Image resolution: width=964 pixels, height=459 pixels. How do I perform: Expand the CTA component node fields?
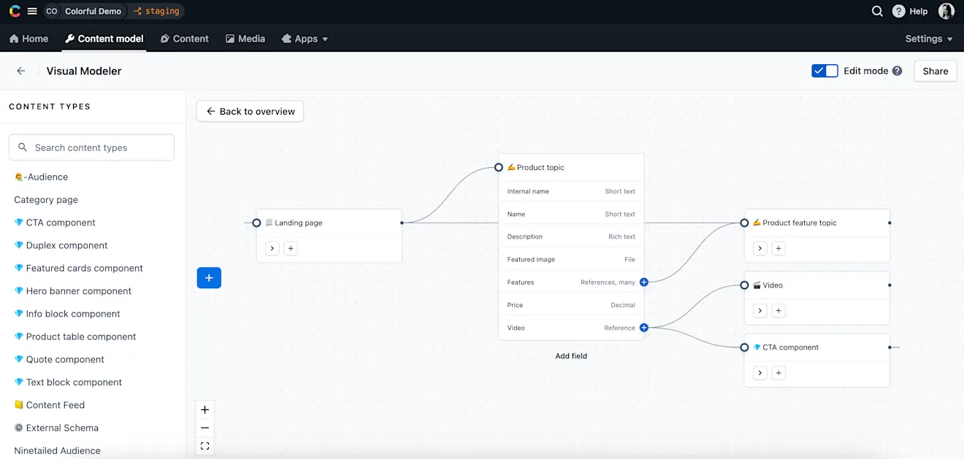point(760,373)
